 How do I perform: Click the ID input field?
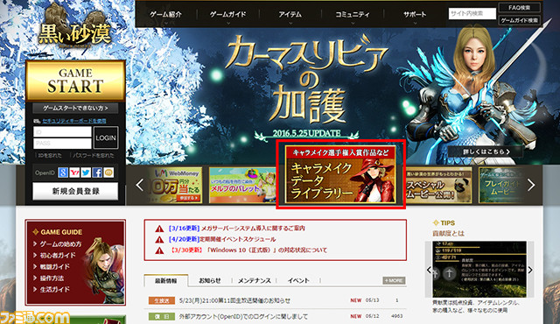[x=62, y=132]
